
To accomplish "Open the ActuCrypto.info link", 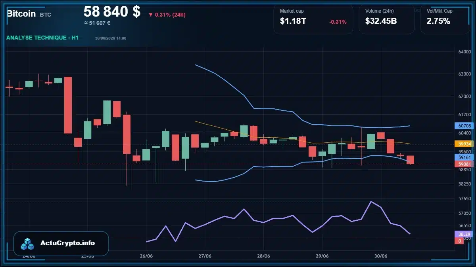I will (68, 243).
